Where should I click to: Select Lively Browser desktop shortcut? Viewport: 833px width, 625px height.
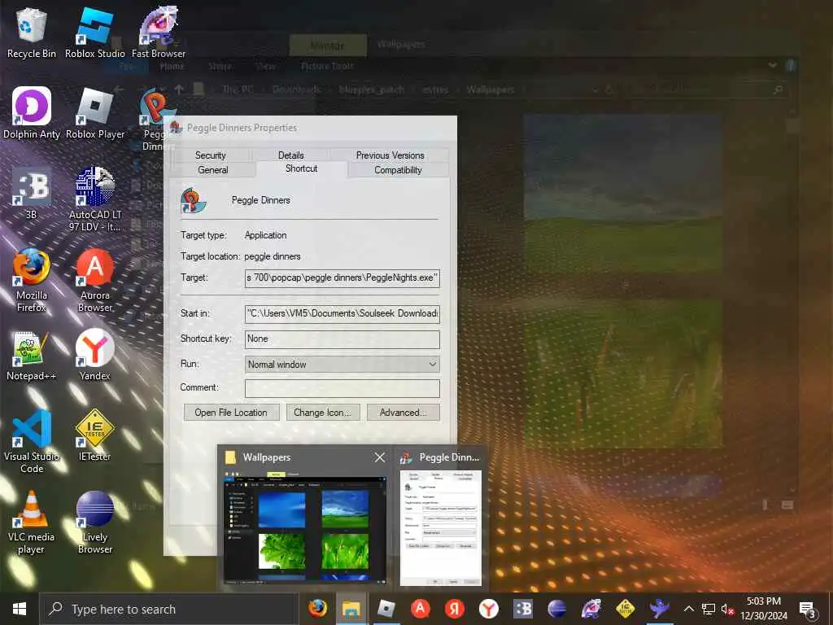pyautogui.click(x=95, y=522)
